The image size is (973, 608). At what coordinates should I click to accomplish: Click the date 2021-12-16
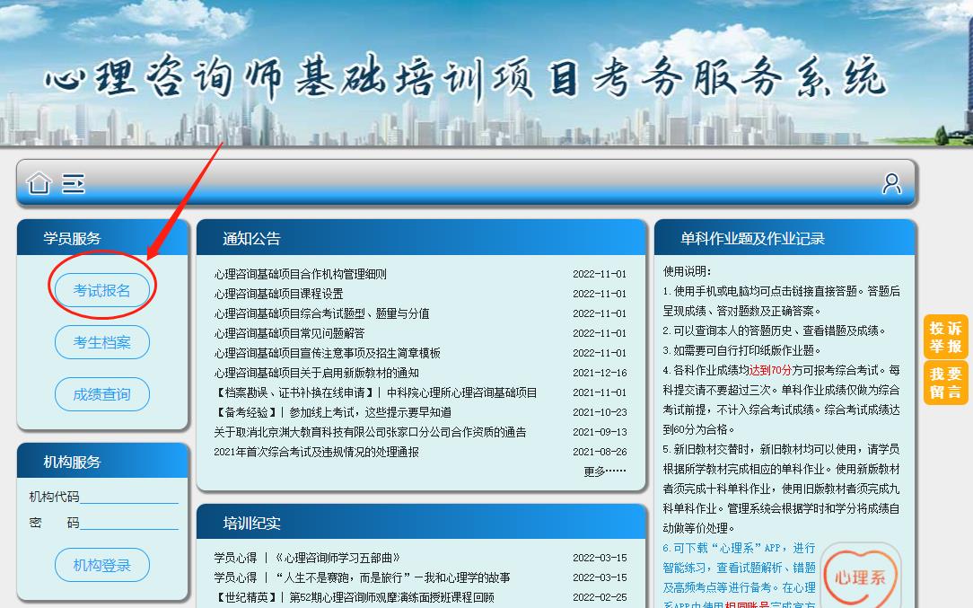point(600,373)
